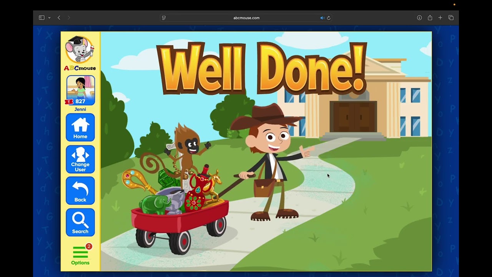
Task: Open the Search button in sidebar
Action: pos(80,222)
